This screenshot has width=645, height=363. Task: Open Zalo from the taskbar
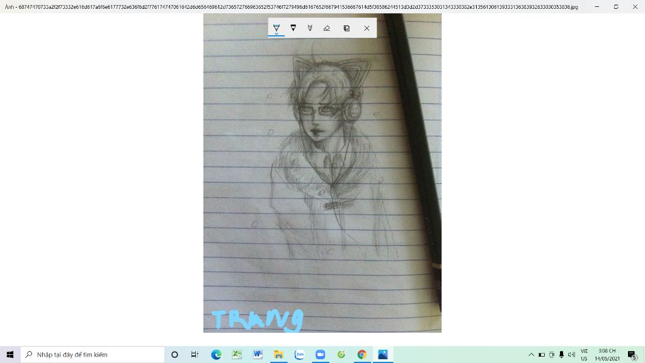[x=299, y=354]
